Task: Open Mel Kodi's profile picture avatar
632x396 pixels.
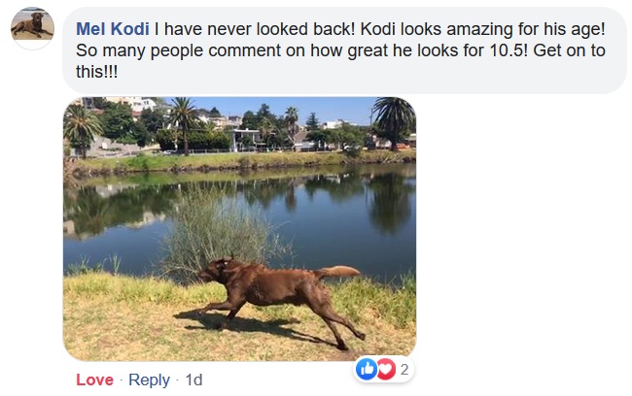Action: pyautogui.click(x=32, y=26)
